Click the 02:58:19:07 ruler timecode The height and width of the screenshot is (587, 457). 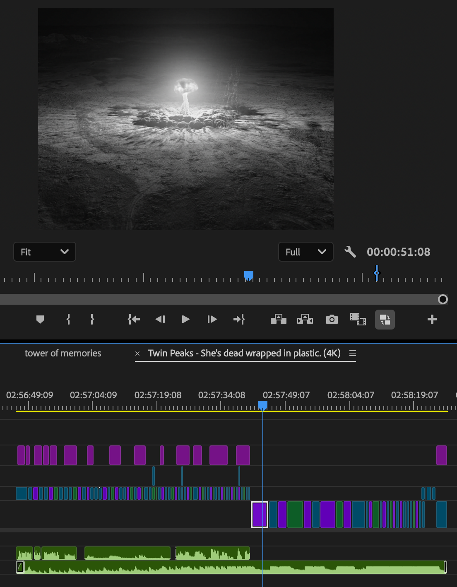tap(414, 395)
